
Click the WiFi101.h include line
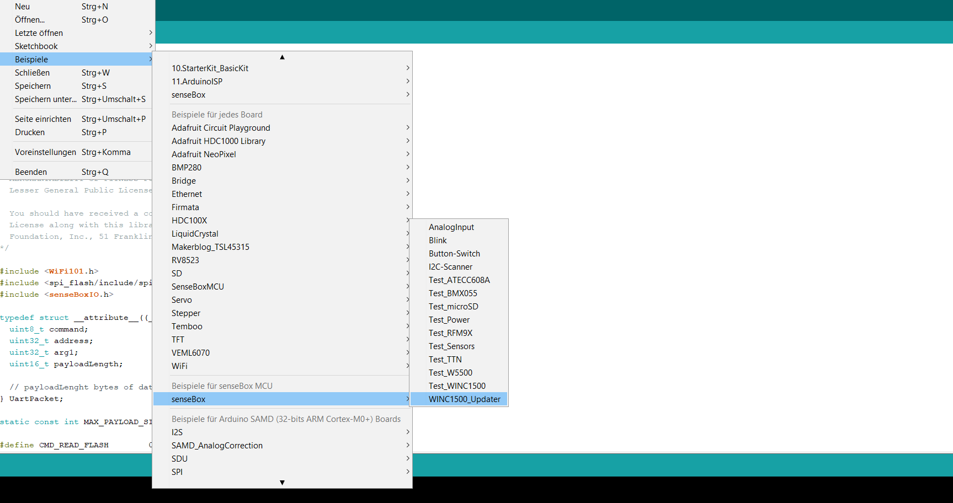tap(49, 271)
